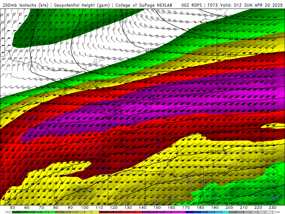Image resolution: width=285 pixels, height=214 pixels.
Task: Click the 70 label on the color scale
Action: [41, 208]
